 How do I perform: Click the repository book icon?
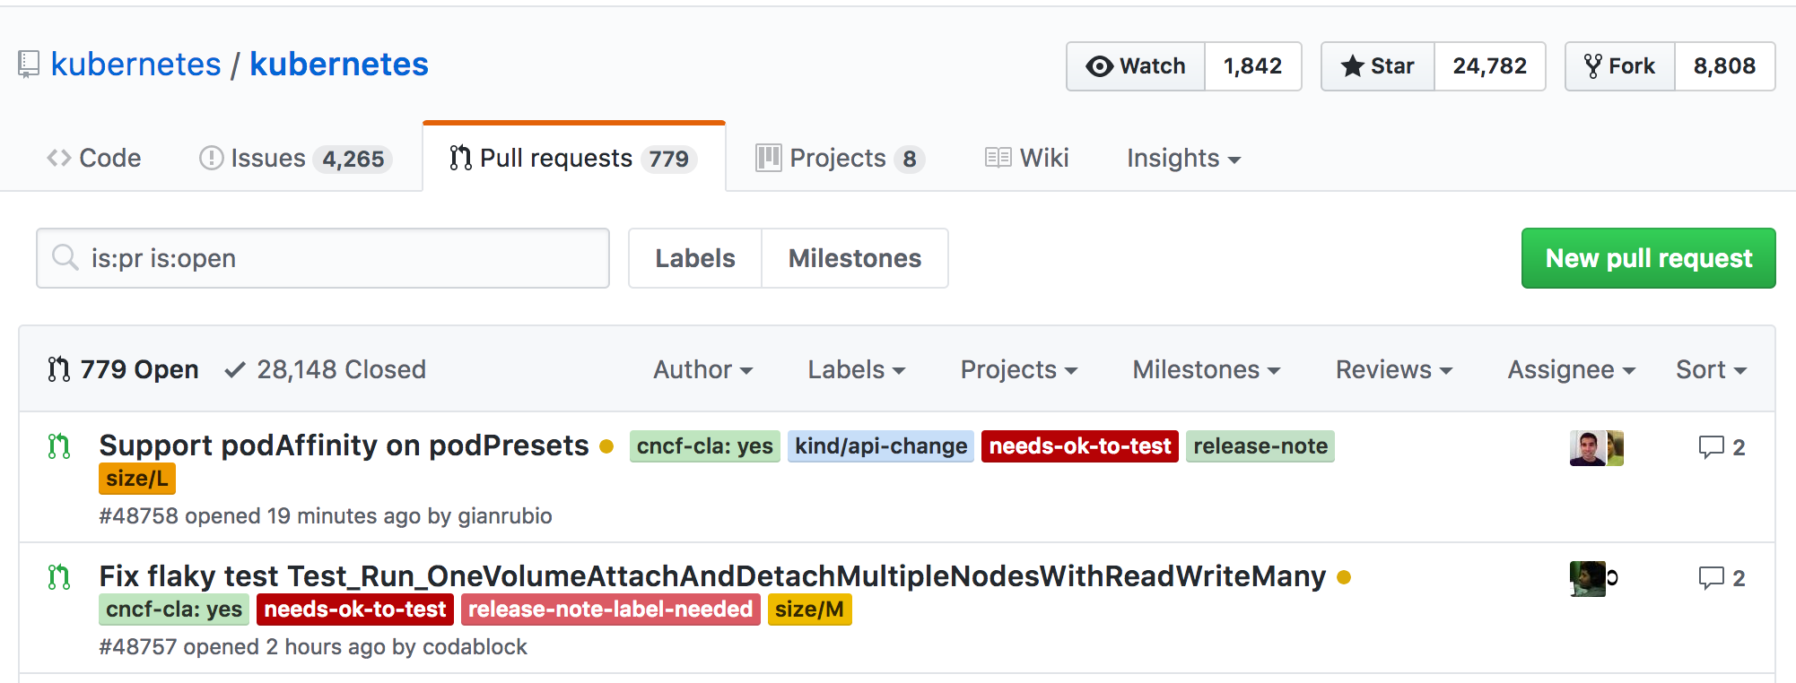[29, 65]
